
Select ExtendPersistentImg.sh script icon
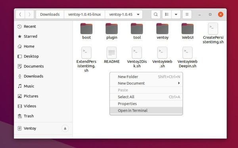coord(86,53)
